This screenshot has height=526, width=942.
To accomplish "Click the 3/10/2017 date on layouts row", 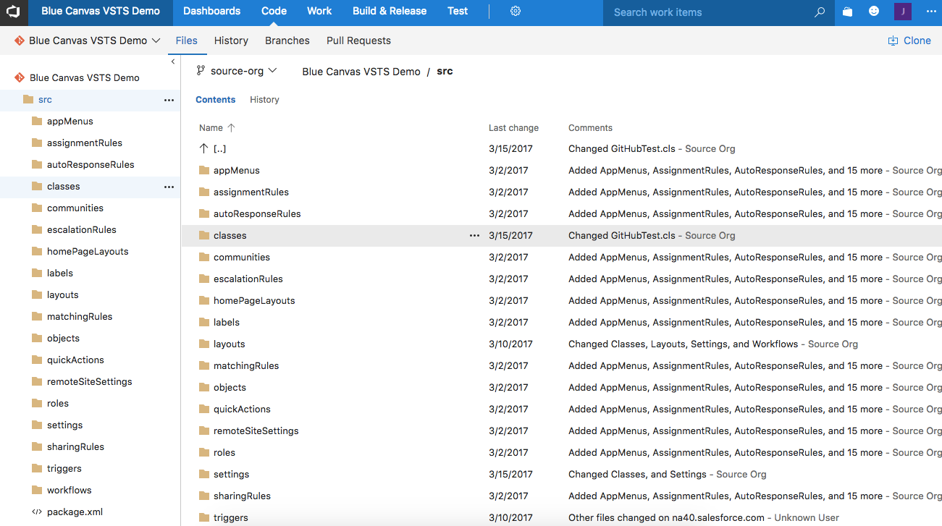I will coord(510,344).
